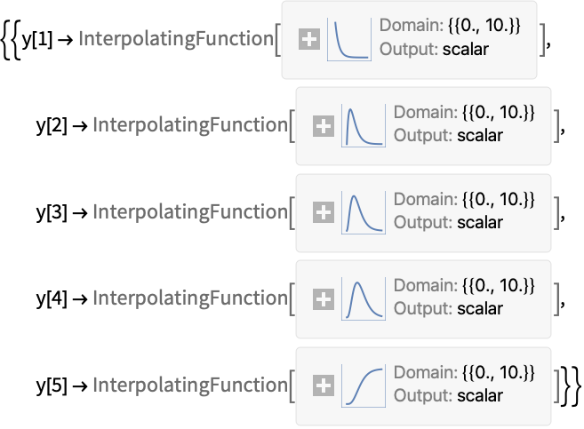Screen dimensions: 584x429
Task: Expand the y[3] InterpolatingFunction plus icon
Action: (324, 212)
